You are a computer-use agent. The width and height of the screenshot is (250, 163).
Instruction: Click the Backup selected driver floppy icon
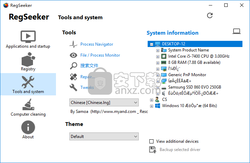pos(153,150)
